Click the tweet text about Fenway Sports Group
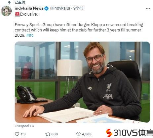The height and width of the screenshot is (138, 153). pos(79,30)
